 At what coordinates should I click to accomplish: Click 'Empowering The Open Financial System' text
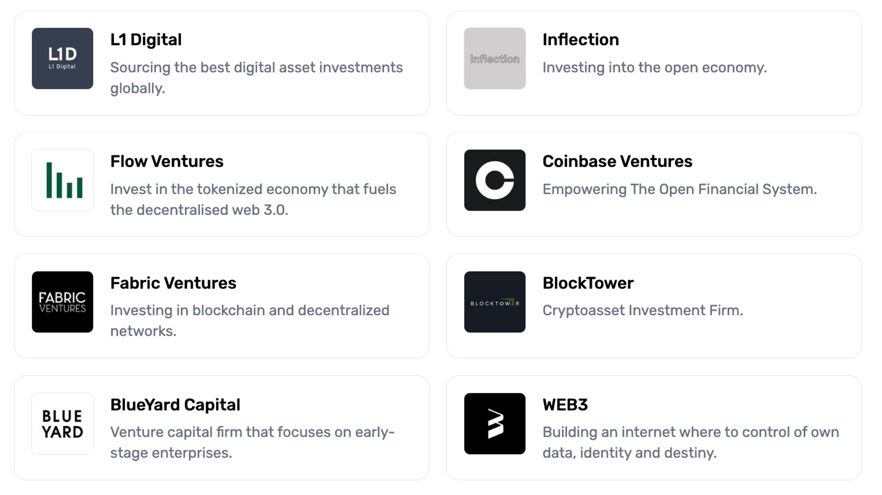679,190
